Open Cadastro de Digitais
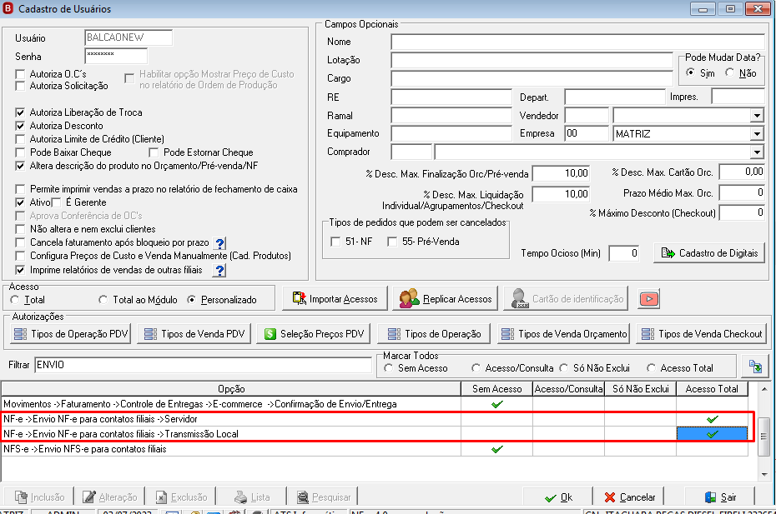 [709, 253]
